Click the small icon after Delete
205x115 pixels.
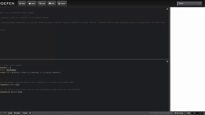point(30,113)
